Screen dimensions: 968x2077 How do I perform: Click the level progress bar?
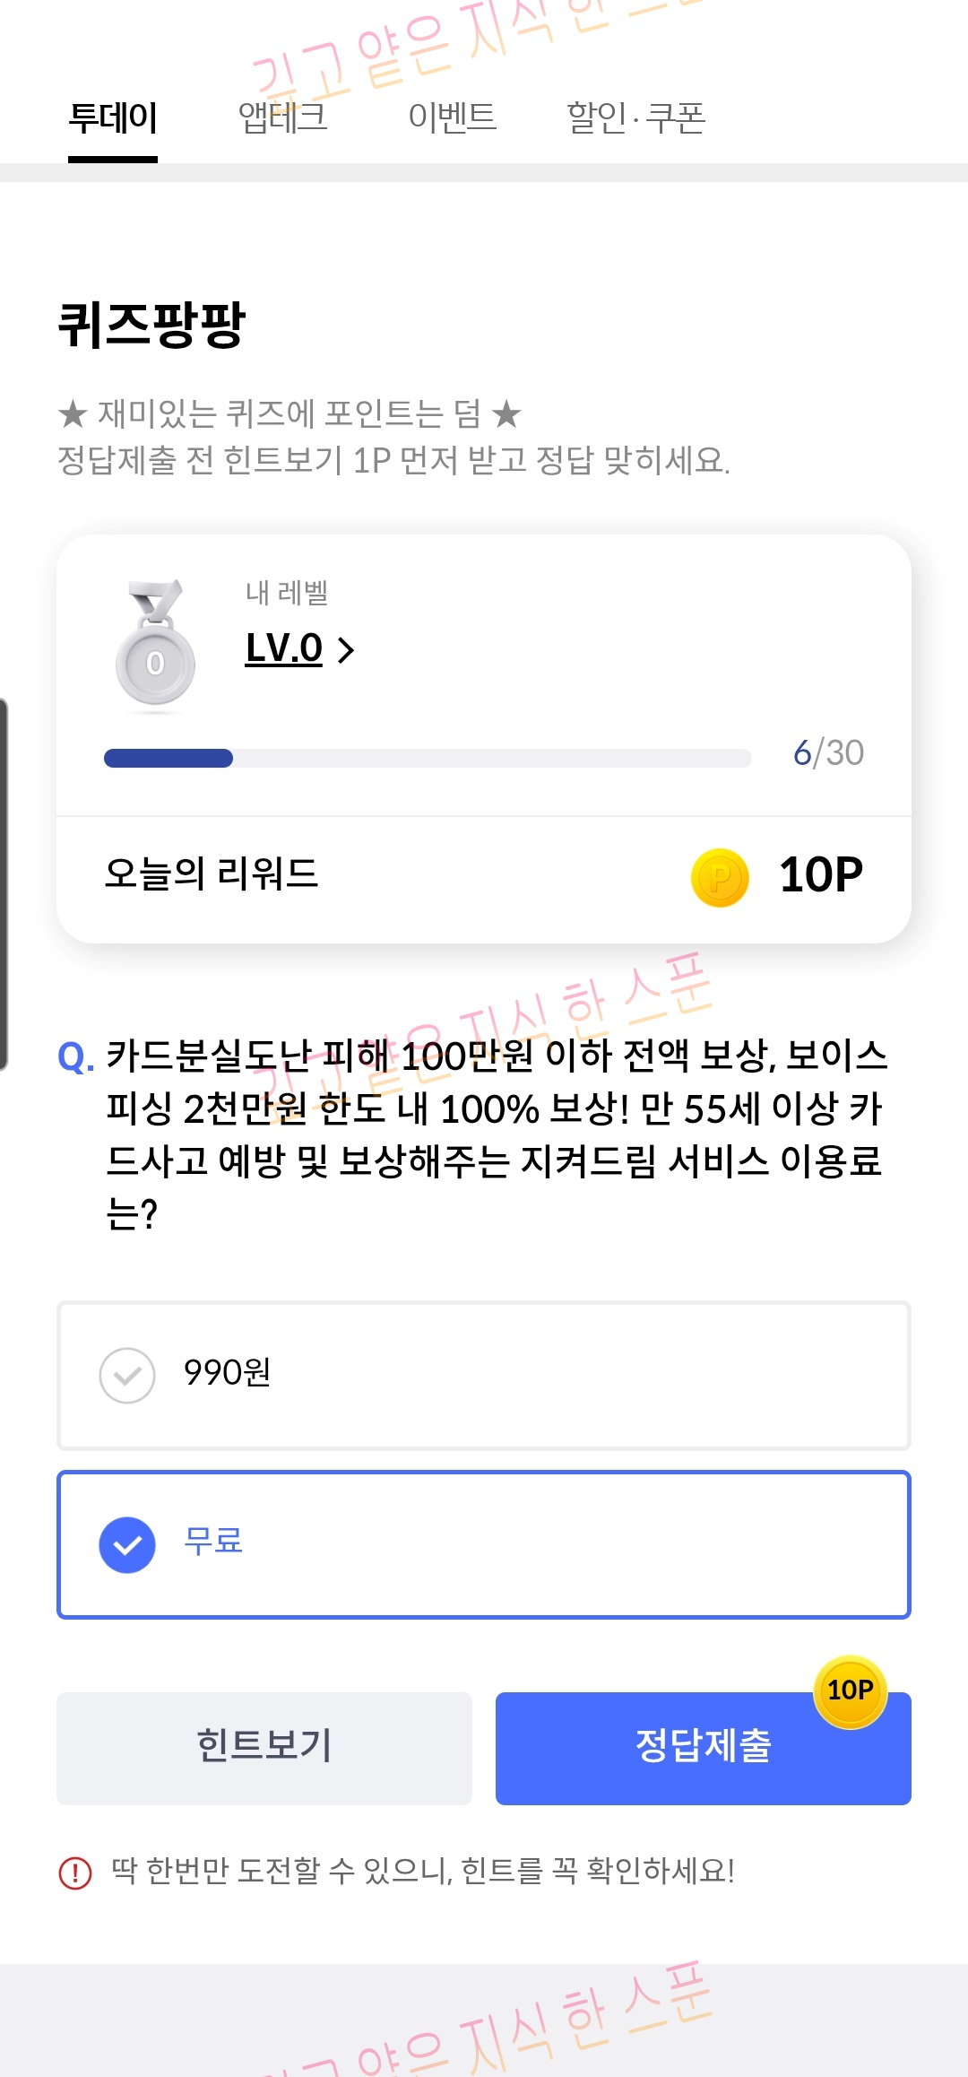point(428,758)
